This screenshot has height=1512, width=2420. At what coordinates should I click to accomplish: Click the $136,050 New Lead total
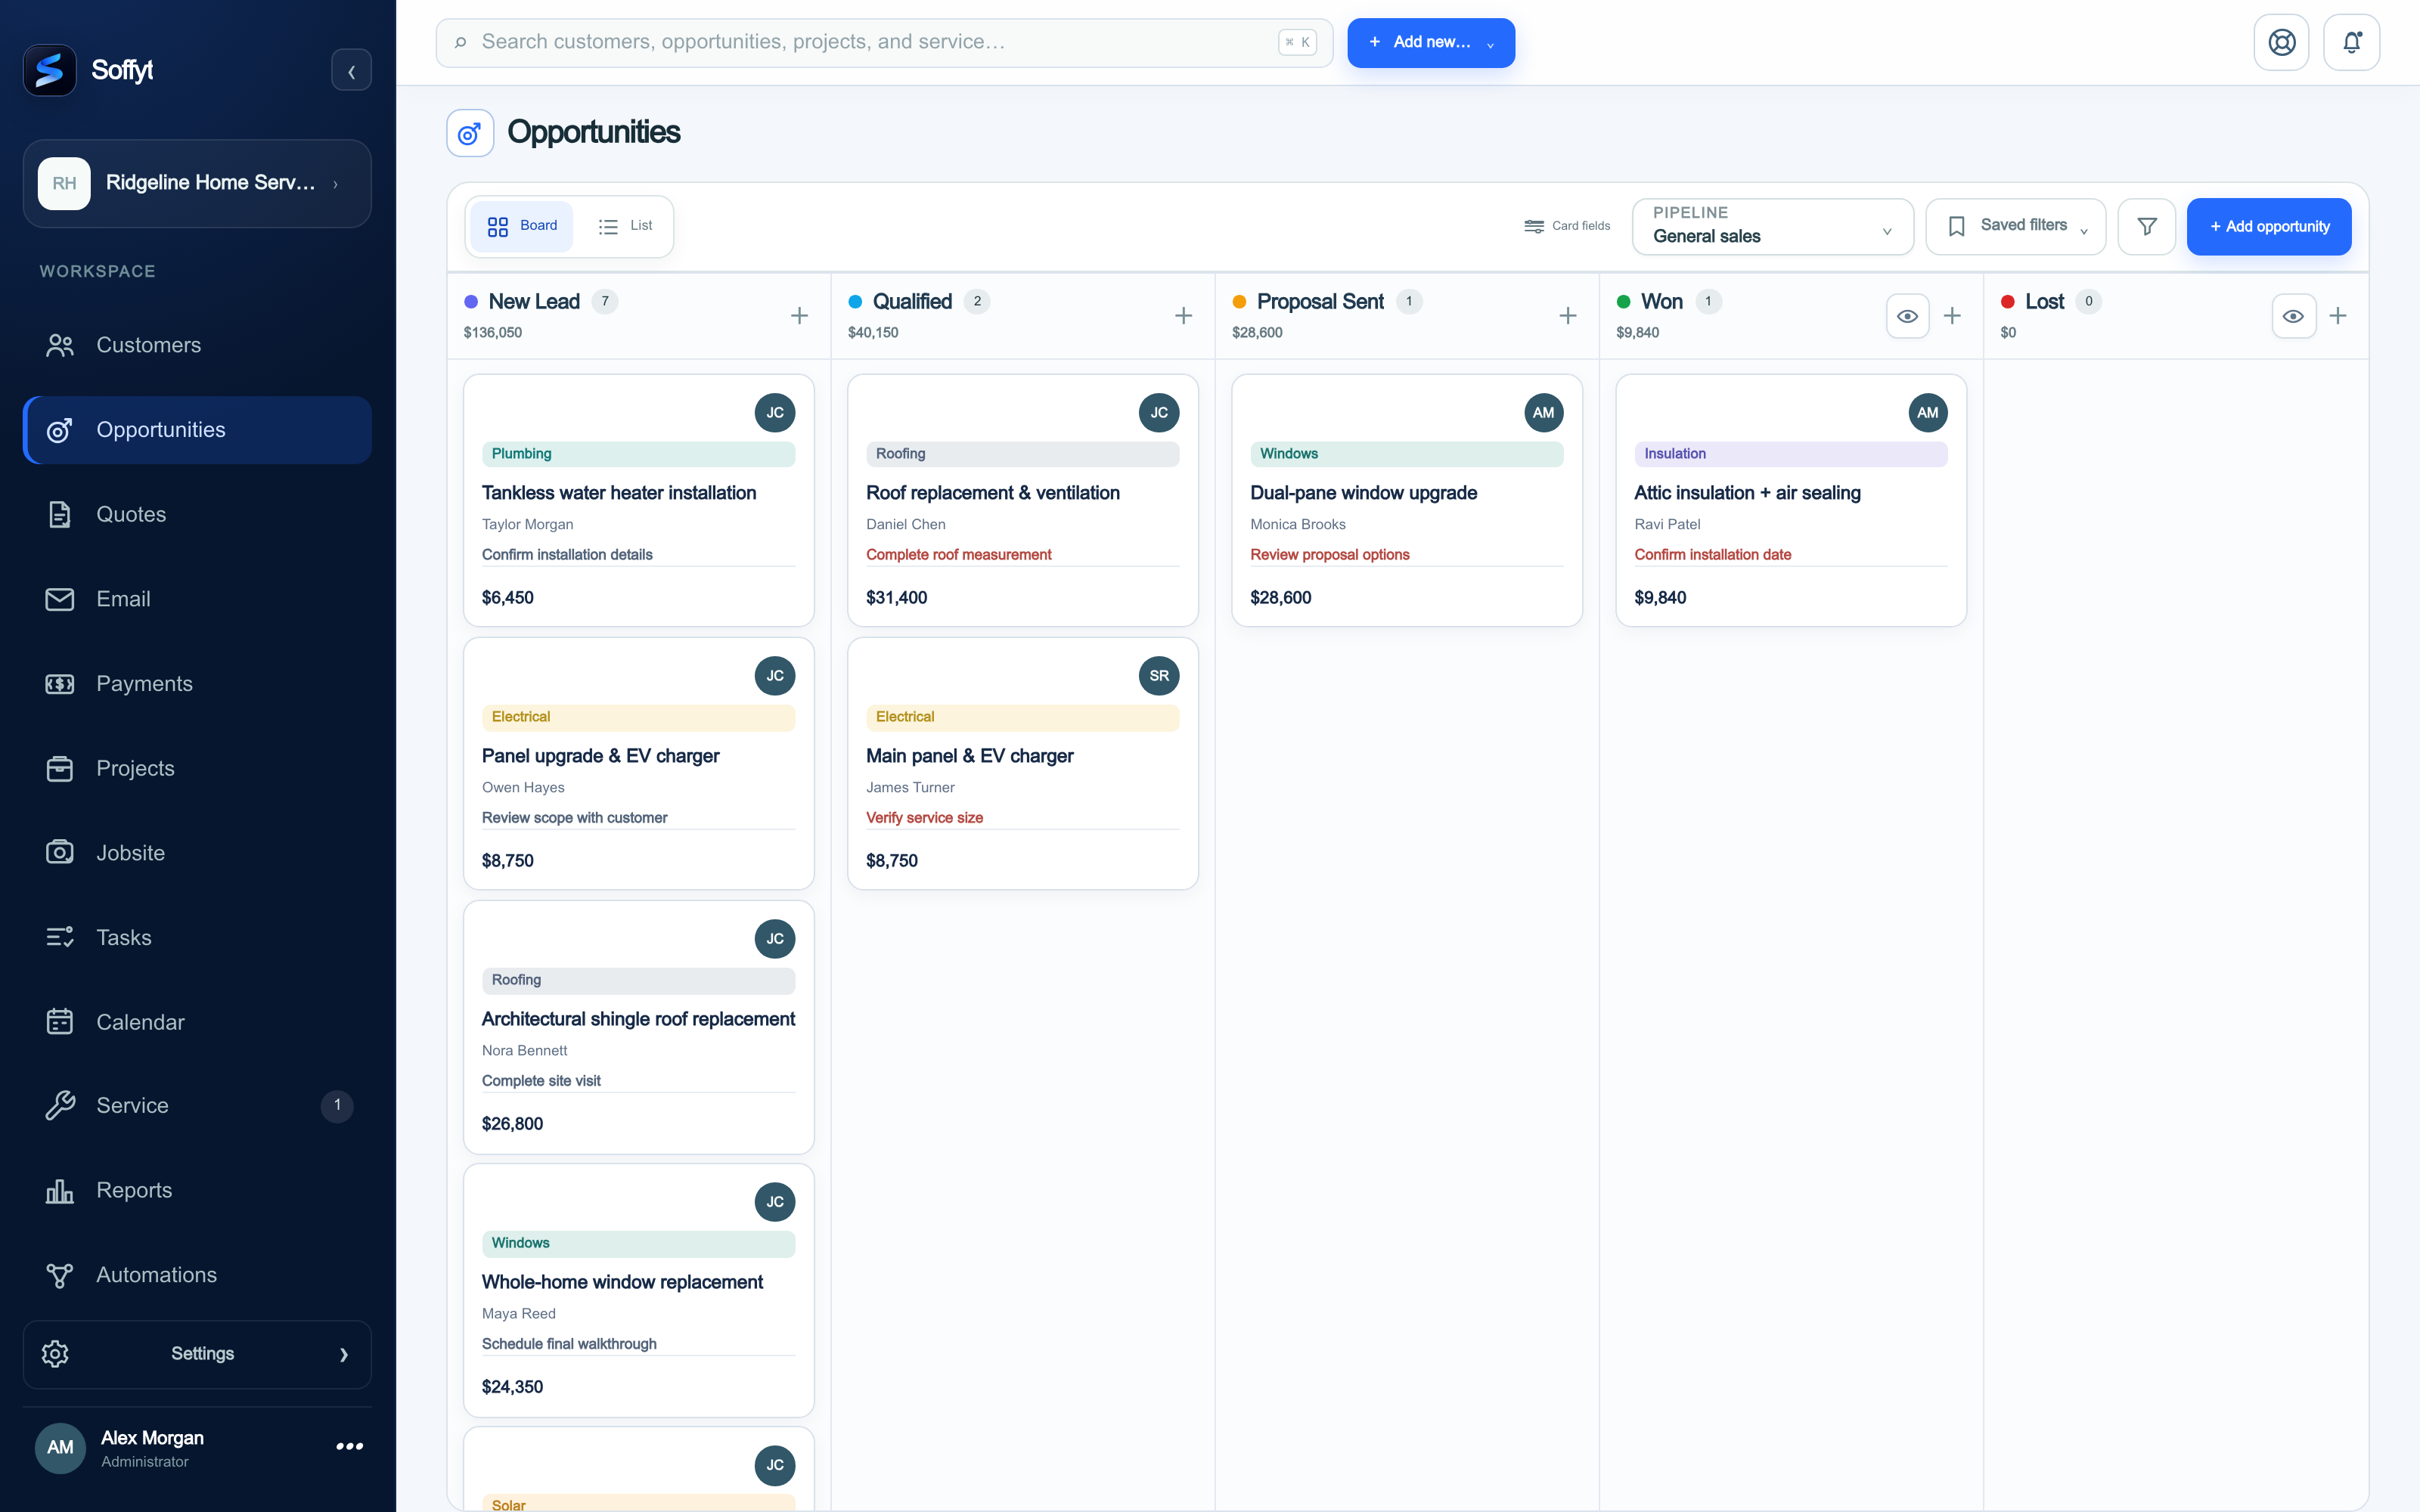pos(492,333)
